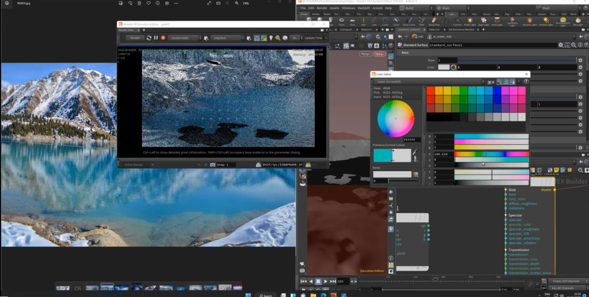Select the Line shelf tool
589x297 pixels.
click(x=374, y=21)
